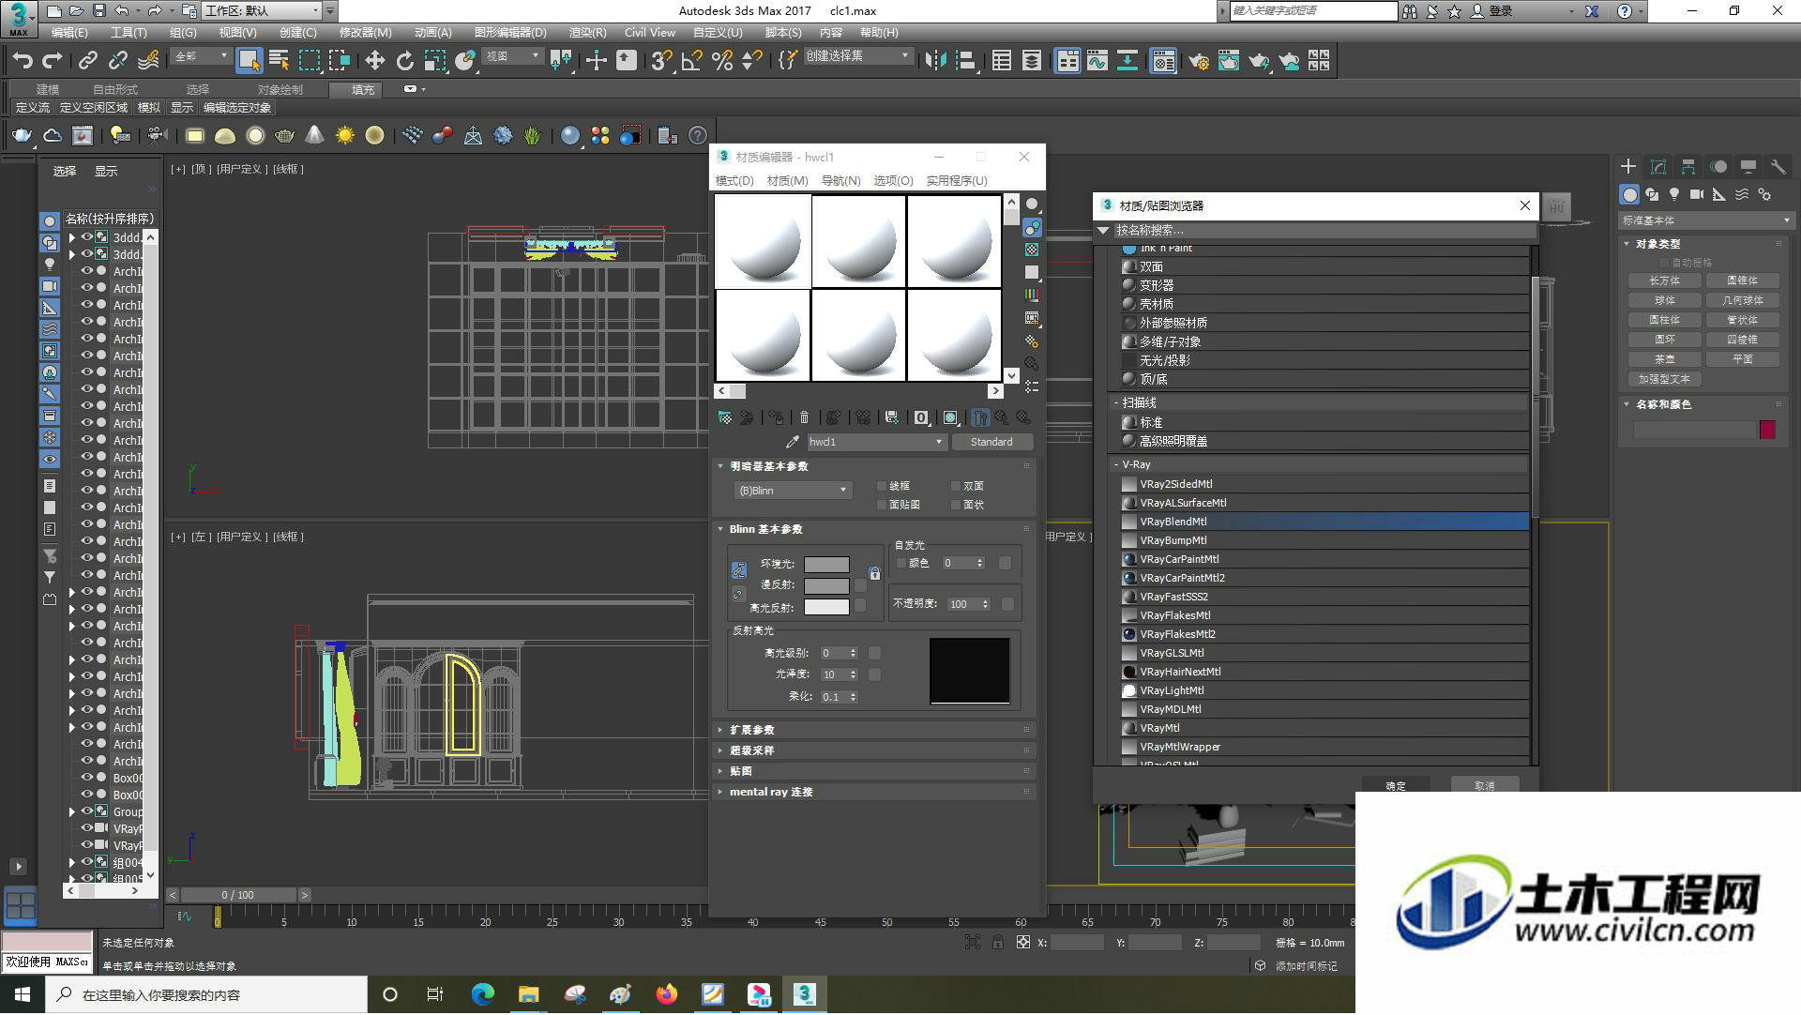This screenshot has width=1801, height=1015.
Task: Click 取消 in material browser
Action: 1484,786
